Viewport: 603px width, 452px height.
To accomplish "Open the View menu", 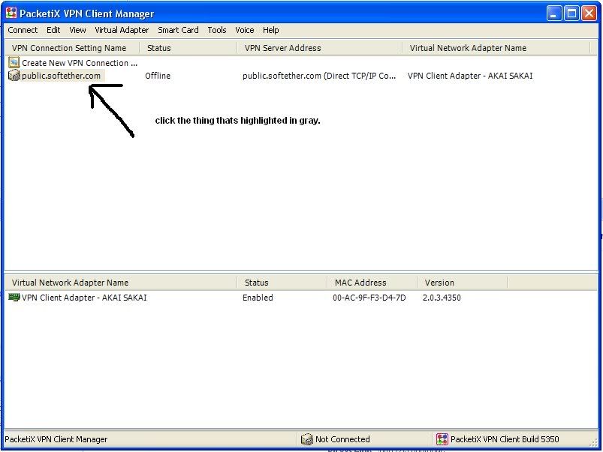I will 77,30.
